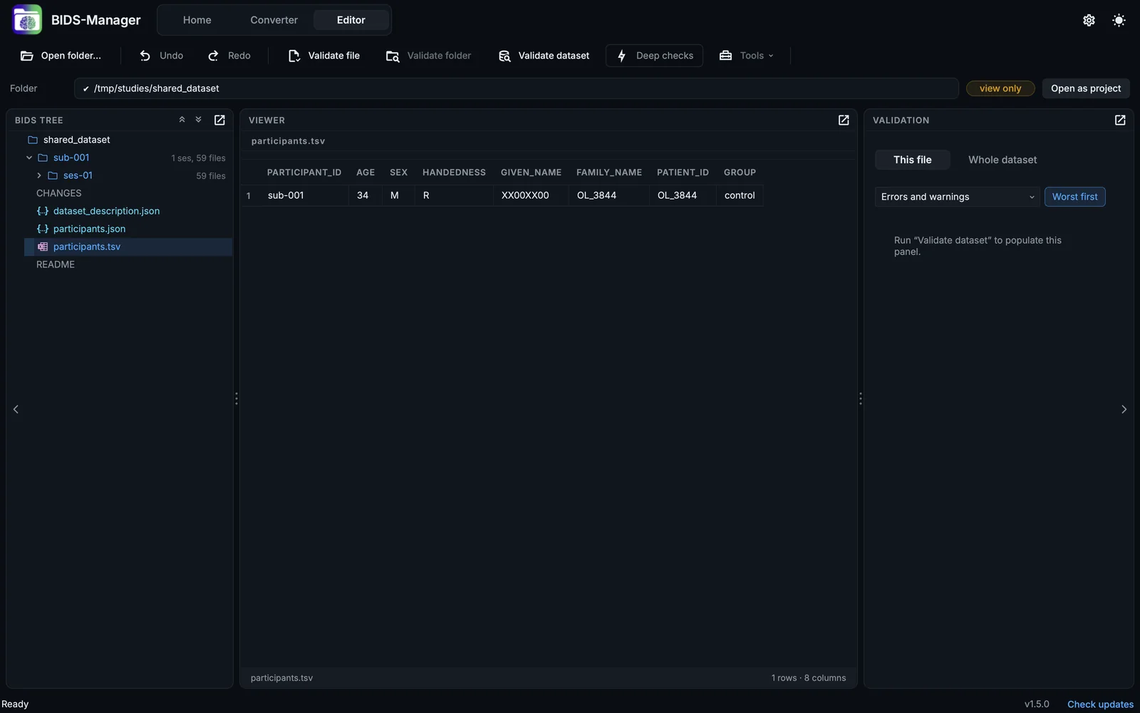Click the Folder path input field
Viewport: 1140px width, 713px height.
(516, 88)
